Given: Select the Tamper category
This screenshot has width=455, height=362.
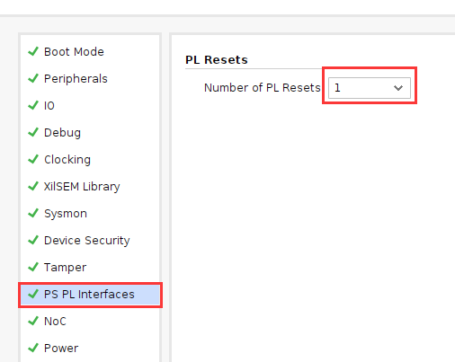Looking at the screenshot, I should pos(90,268).
